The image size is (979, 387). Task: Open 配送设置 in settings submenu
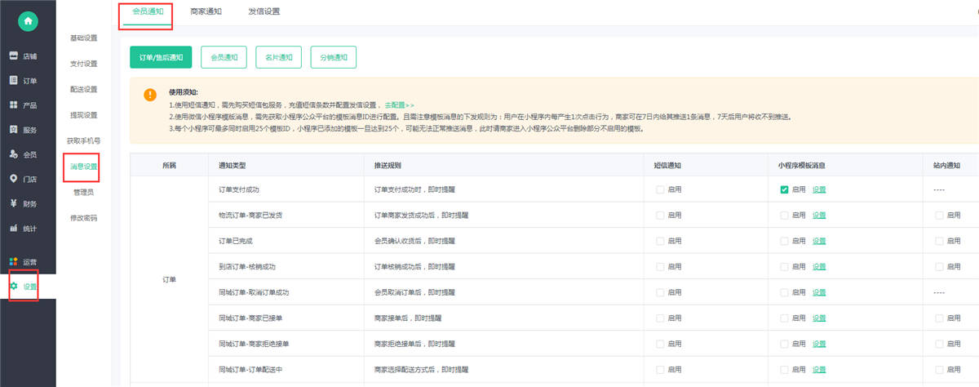click(x=83, y=89)
